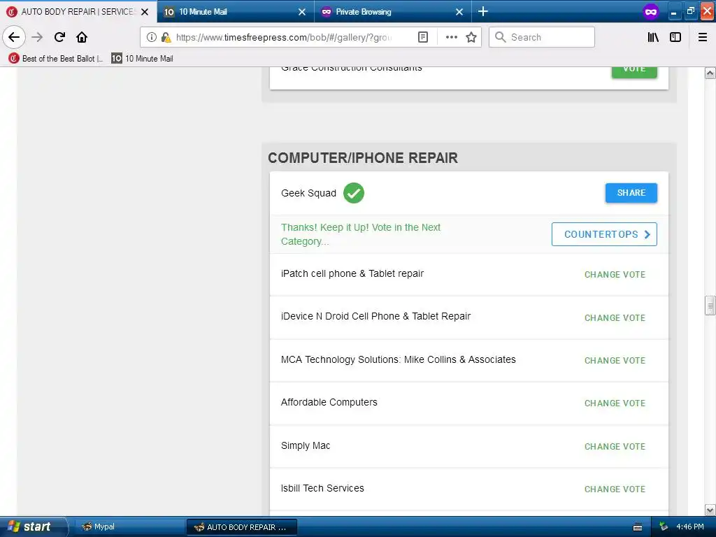Click the green checkmark beside Geek Squad
The height and width of the screenshot is (537, 716).
pyautogui.click(x=353, y=193)
